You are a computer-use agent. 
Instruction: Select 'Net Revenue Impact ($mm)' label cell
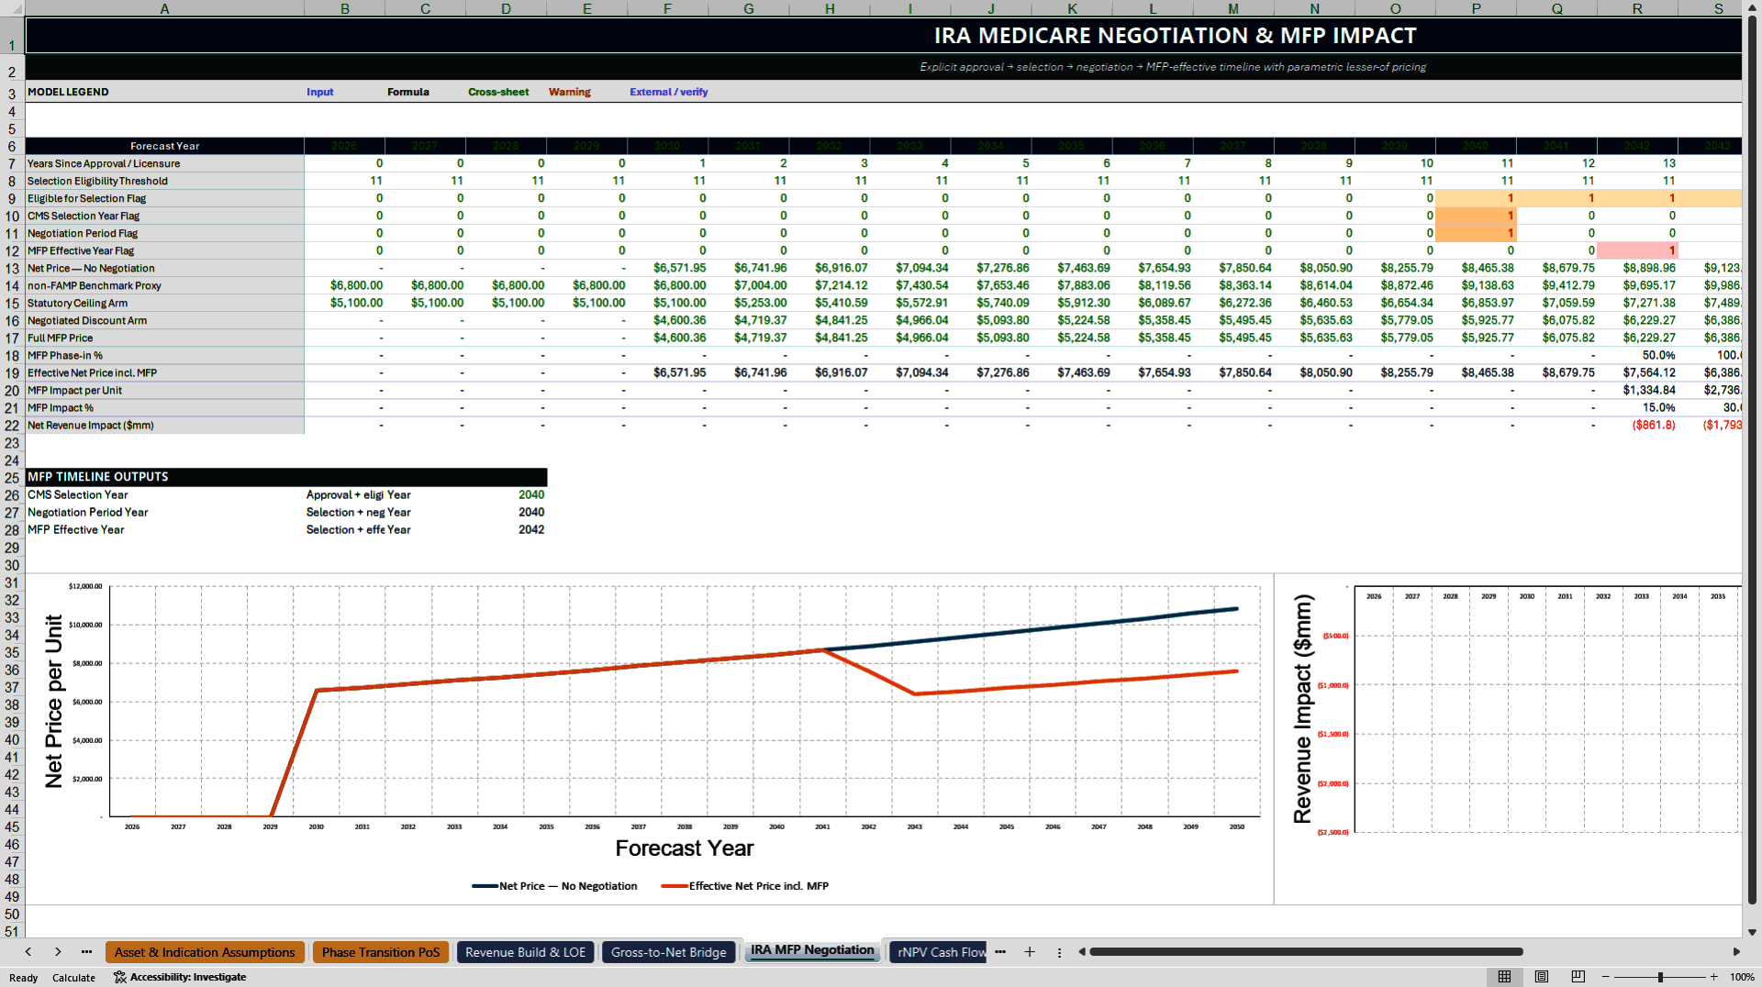tap(164, 426)
